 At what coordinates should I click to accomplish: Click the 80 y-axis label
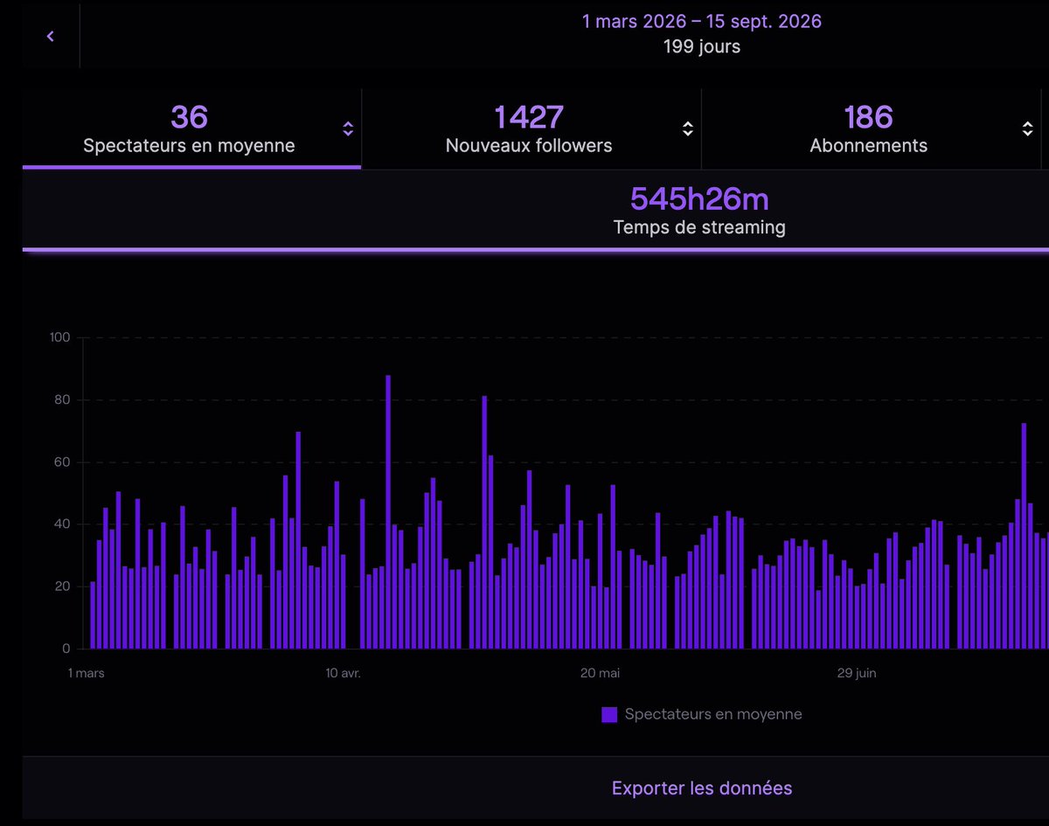[64, 400]
